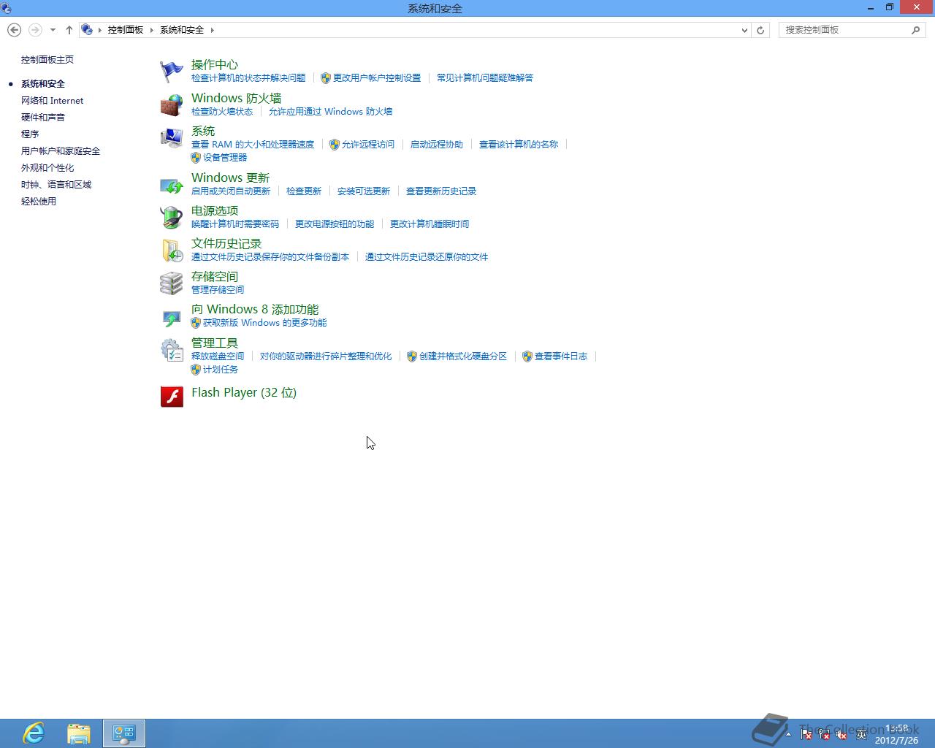The image size is (935, 748).
Task: Select the Control Panel taskbar button
Action: pyautogui.click(x=124, y=733)
